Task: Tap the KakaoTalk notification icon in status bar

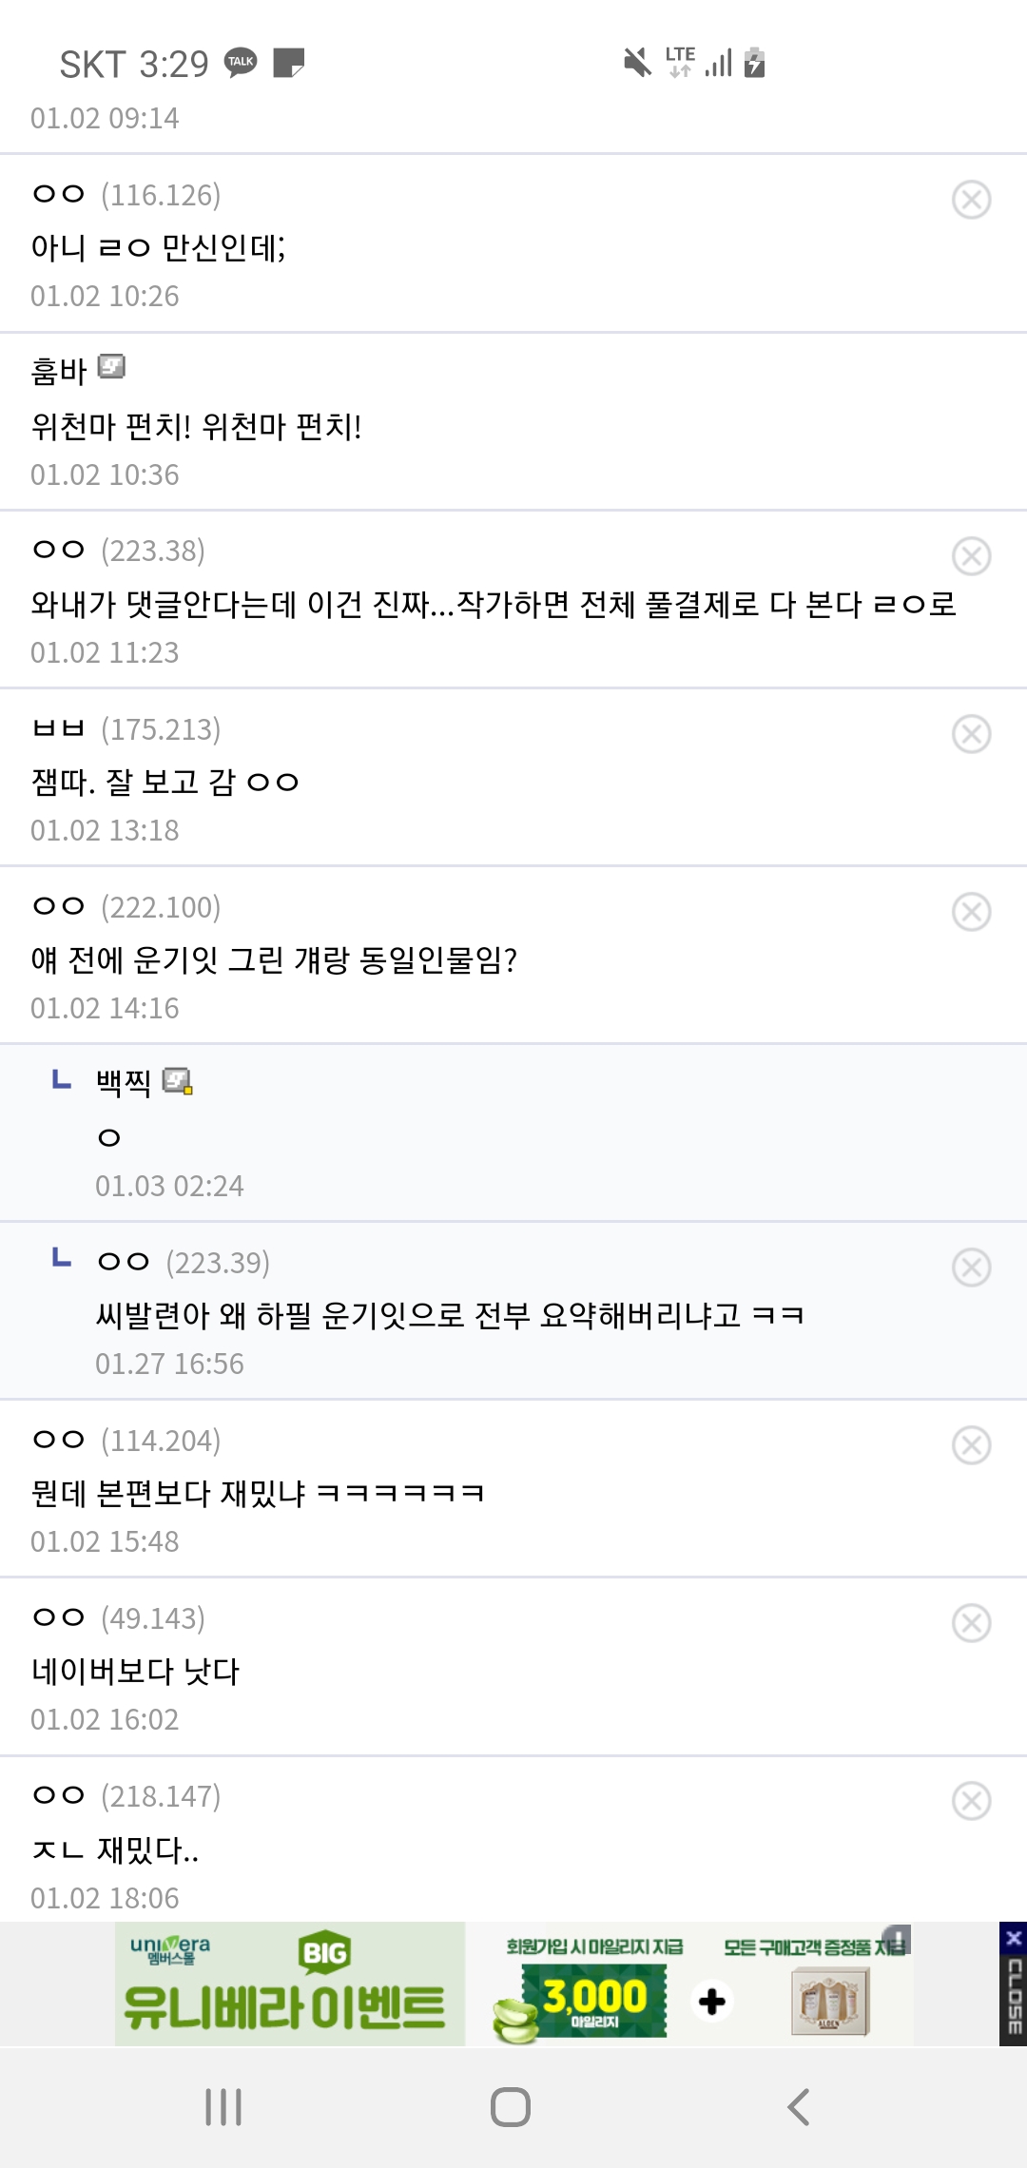Action: [241, 63]
